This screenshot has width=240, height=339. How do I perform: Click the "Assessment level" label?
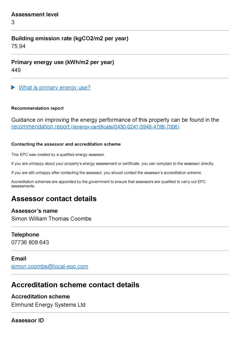click(35, 15)
